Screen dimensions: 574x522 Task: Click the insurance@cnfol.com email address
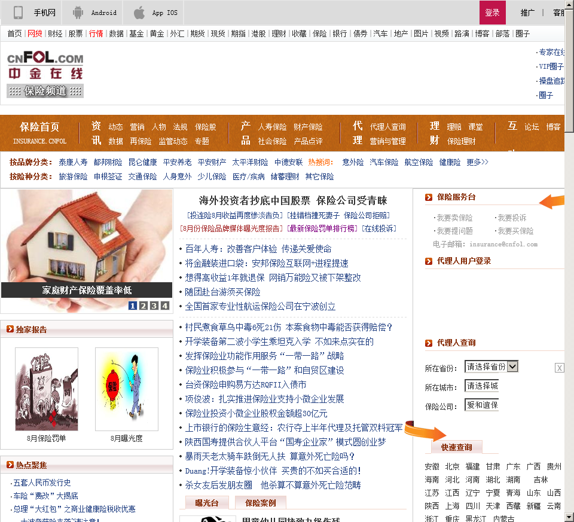(503, 244)
